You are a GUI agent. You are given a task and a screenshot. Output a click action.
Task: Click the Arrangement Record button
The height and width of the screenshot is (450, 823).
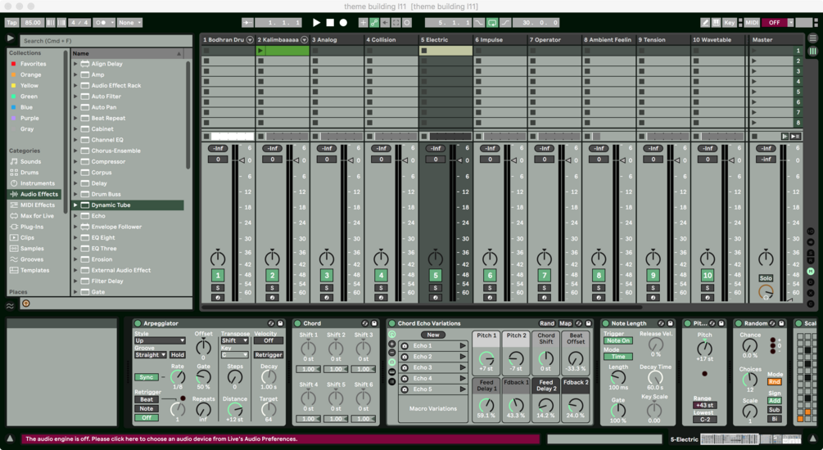click(x=343, y=23)
